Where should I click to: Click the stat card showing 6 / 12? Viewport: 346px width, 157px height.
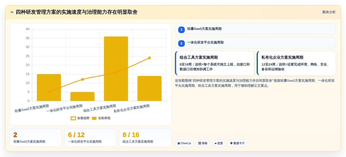pos(90,138)
